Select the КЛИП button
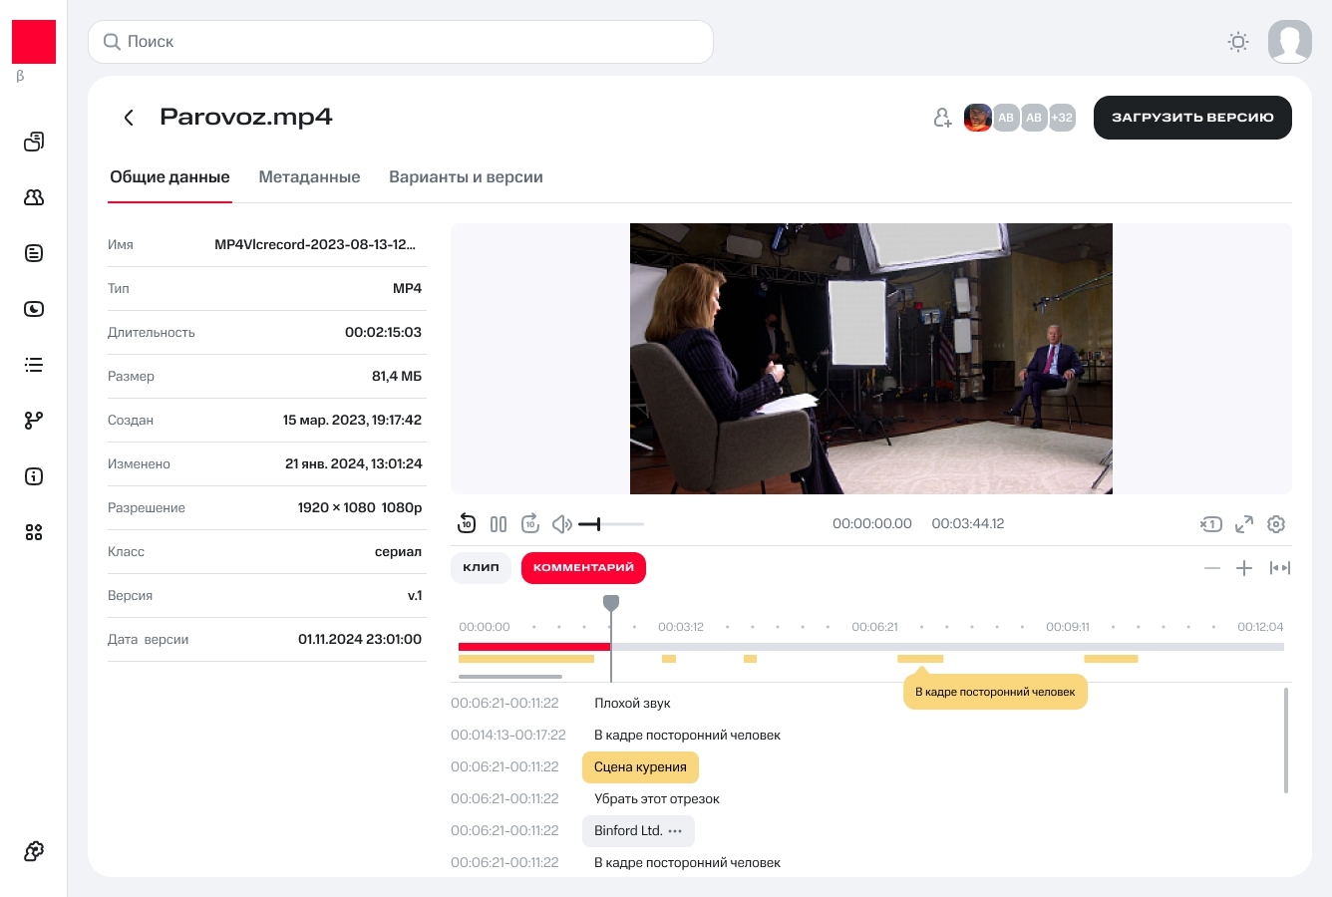 481,568
